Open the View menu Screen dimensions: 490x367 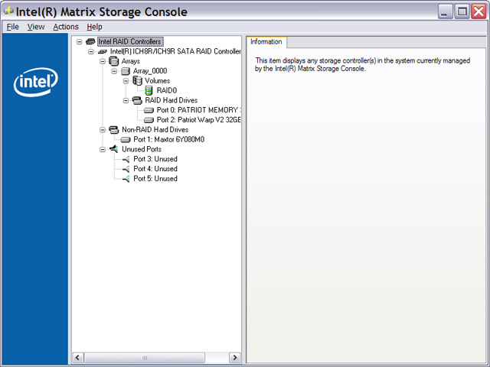[36, 27]
